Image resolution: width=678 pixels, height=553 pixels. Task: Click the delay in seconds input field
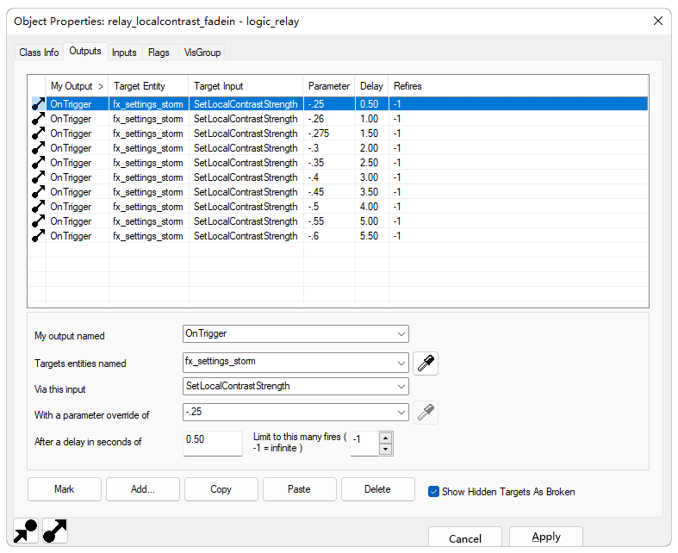click(x=213, y=443)
